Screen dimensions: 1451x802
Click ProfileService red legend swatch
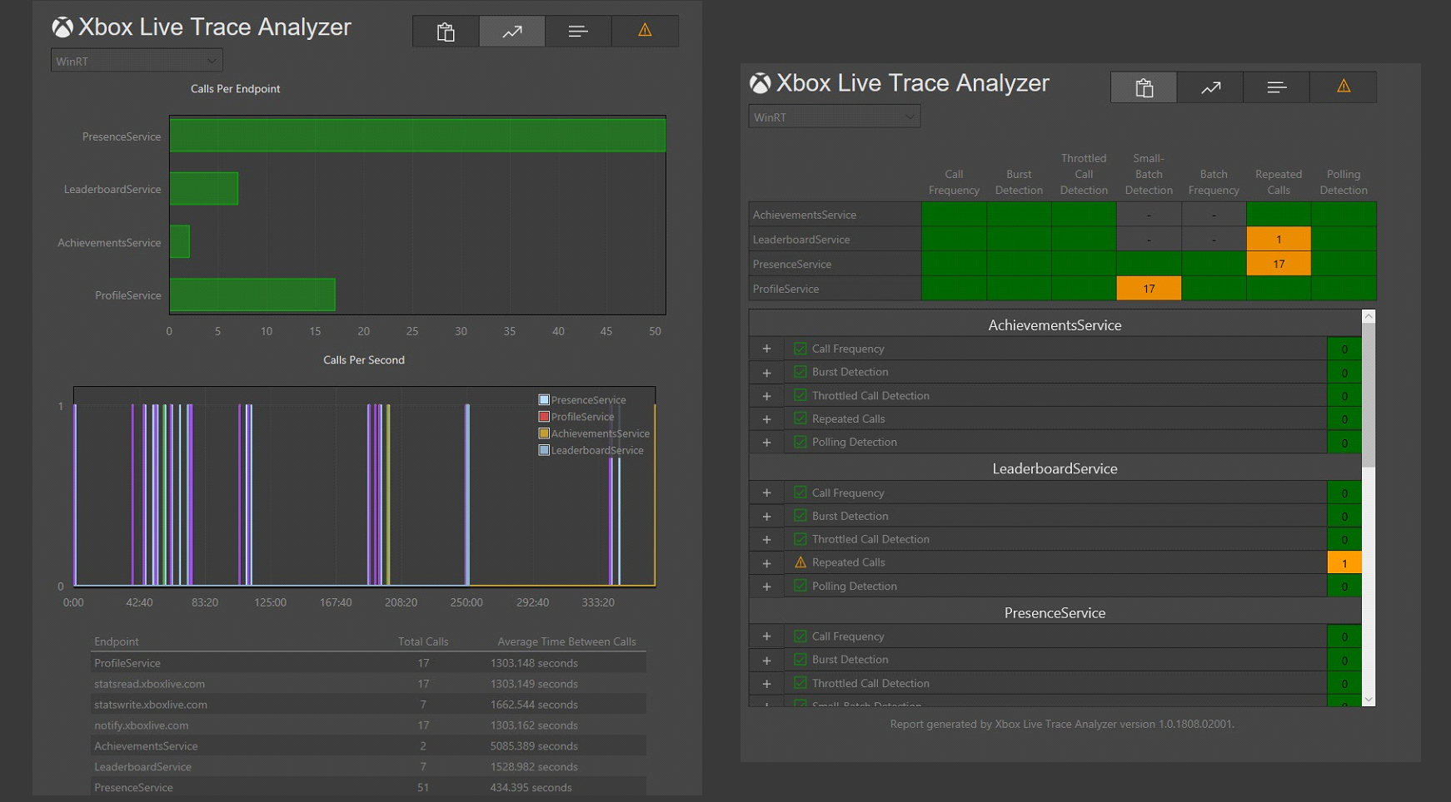544,417
